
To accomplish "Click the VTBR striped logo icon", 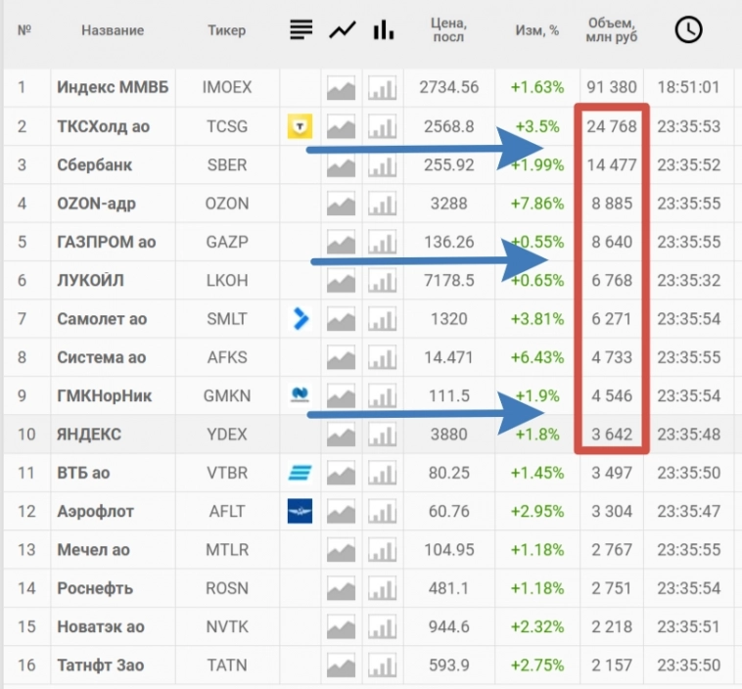I will 300,474.
